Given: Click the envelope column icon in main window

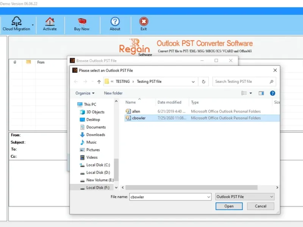Looking at the screenshot, I should coord(28,62).
